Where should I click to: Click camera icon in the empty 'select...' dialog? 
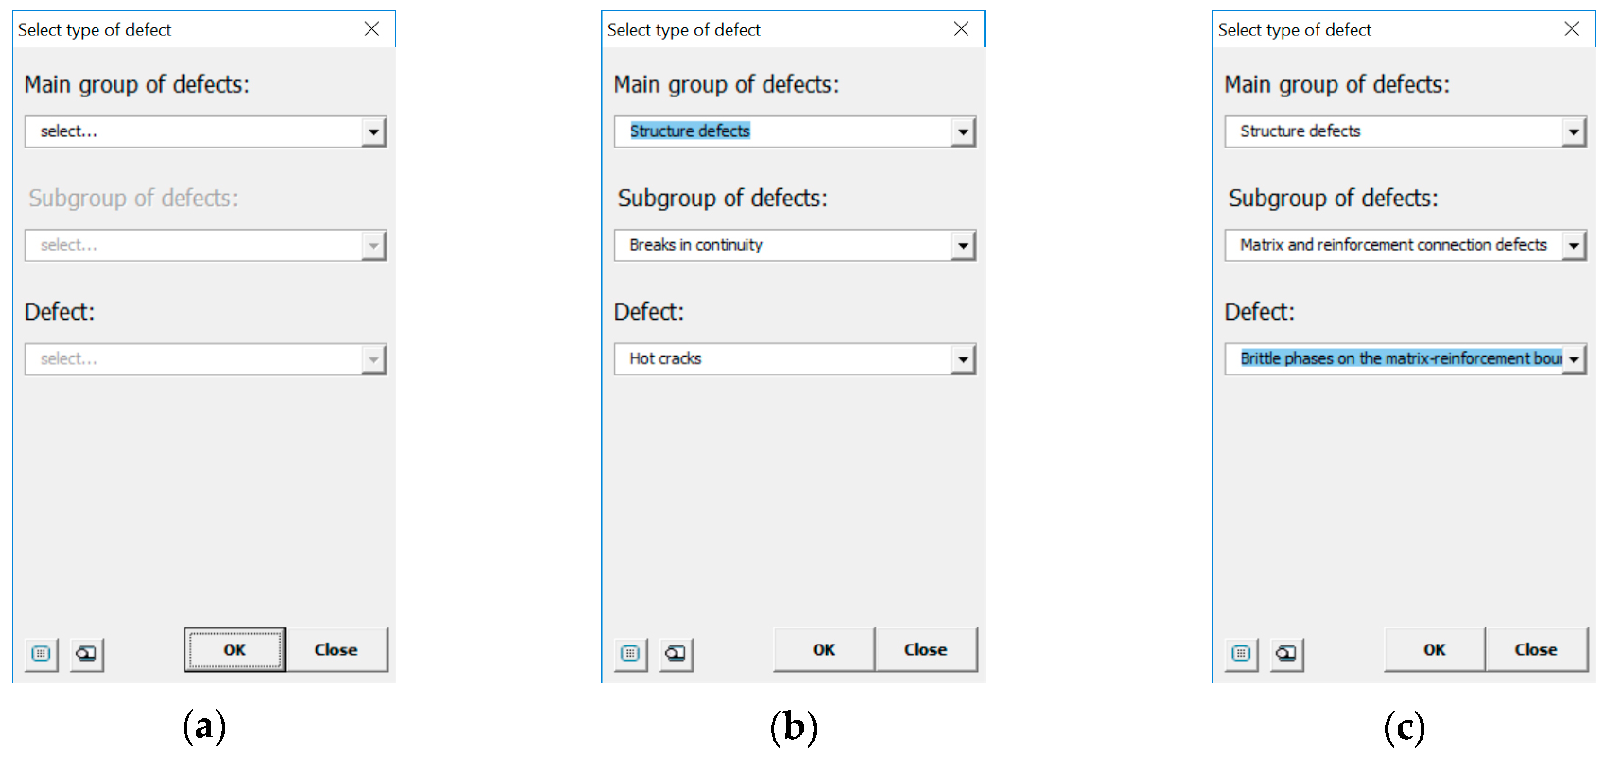(86, 653)
